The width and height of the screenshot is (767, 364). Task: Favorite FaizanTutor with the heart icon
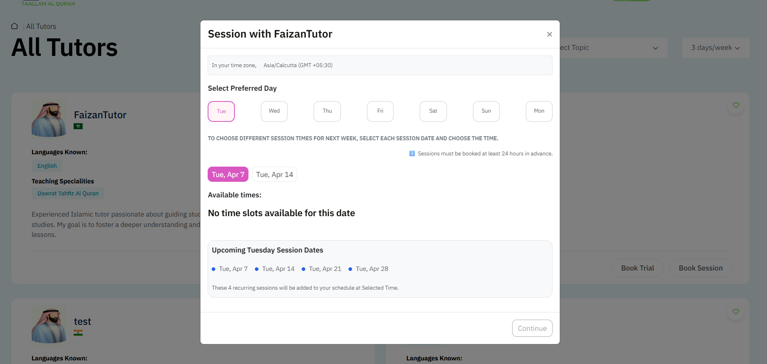[x=736, y=105]
